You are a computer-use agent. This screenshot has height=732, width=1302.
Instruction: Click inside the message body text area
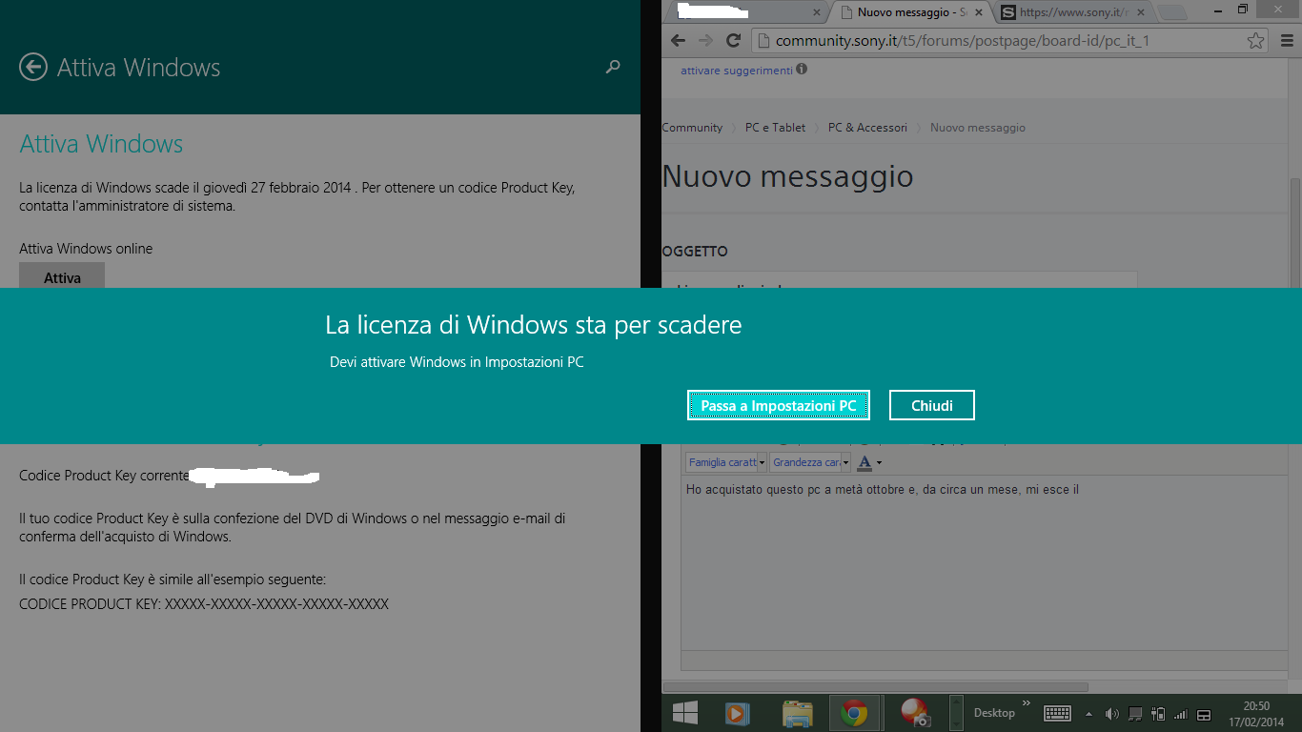985,564
